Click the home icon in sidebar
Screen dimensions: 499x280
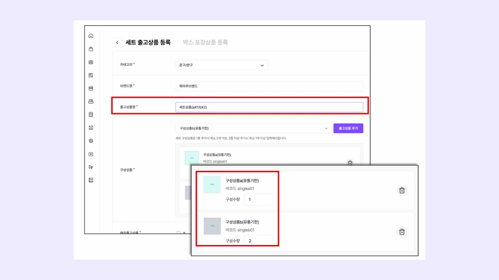coord(91,36)
